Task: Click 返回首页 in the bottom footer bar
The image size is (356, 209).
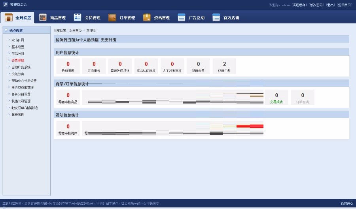Action: 347,203
